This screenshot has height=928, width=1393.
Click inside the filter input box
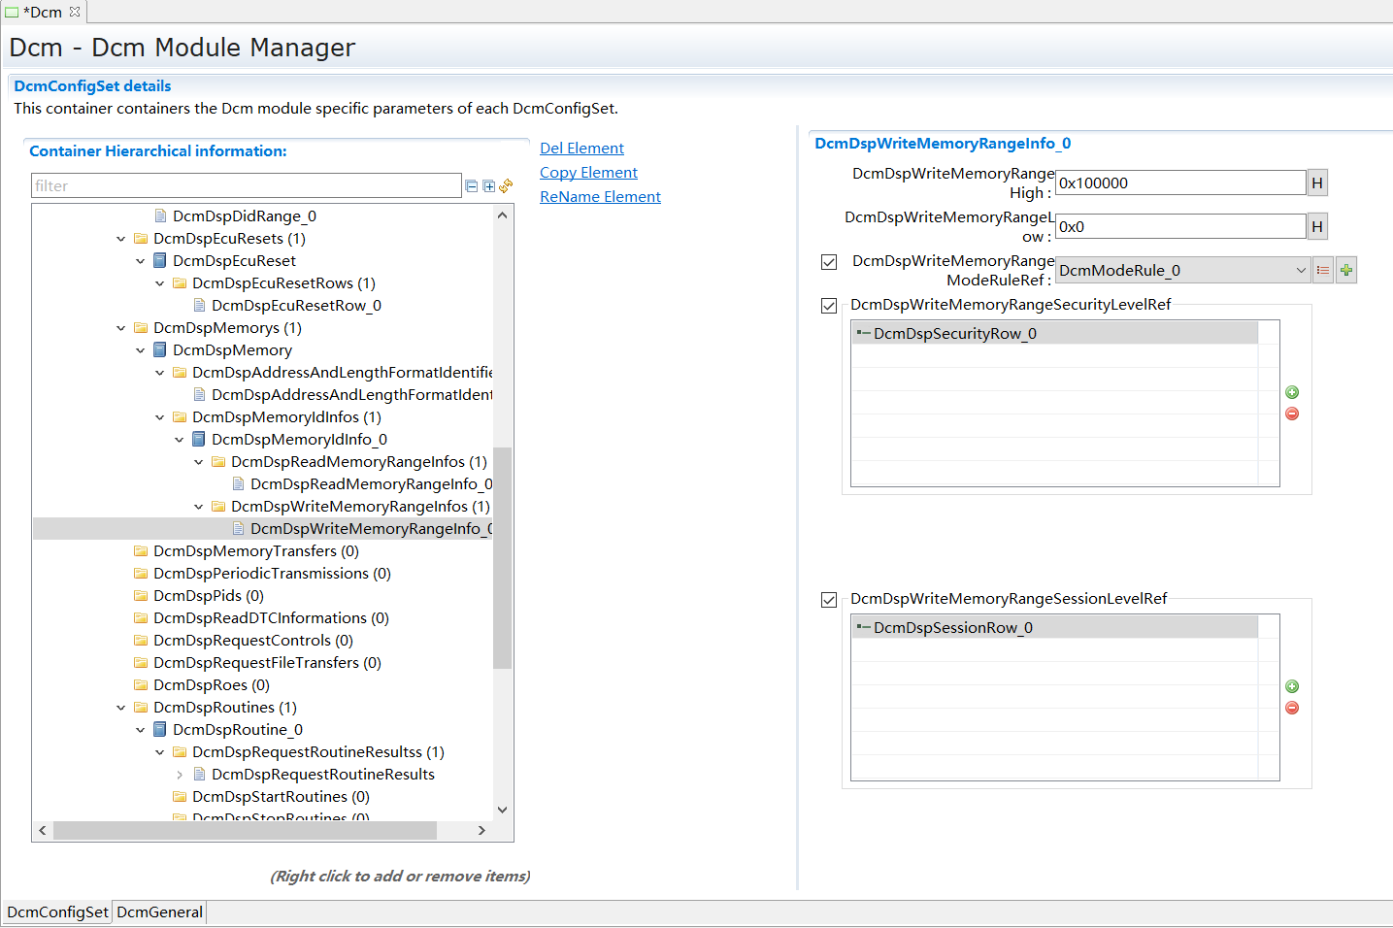tap(243, 185)
